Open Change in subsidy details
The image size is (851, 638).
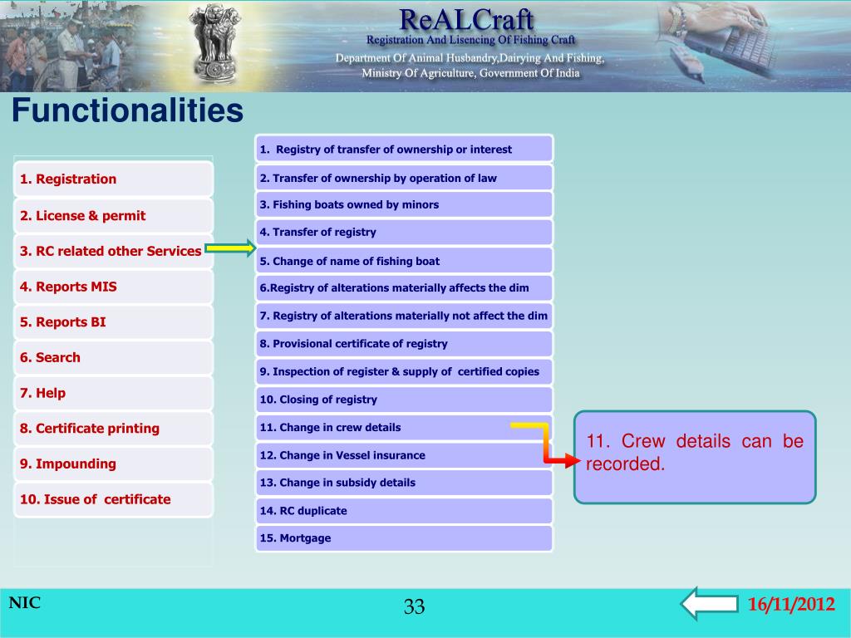click(x=404, y=483)
